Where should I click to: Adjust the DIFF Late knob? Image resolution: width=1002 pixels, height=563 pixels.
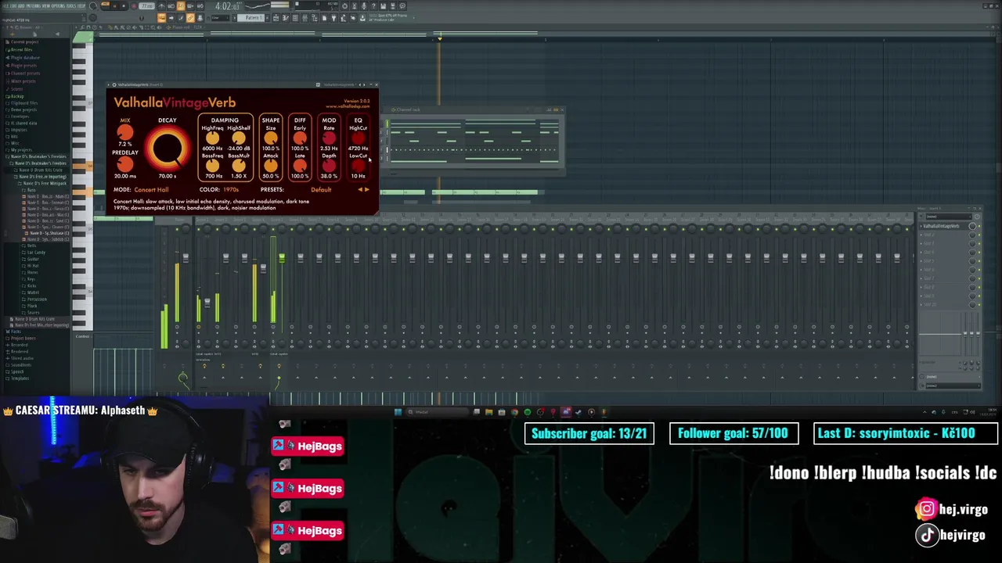(x=300, y=166)
